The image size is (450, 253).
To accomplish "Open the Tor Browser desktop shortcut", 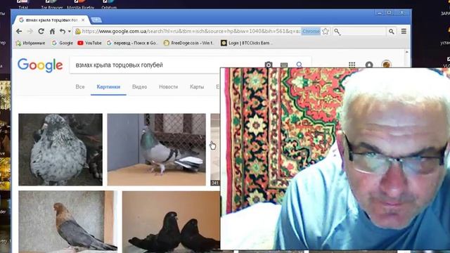I will pyautogui.click(x=51, y=5).
